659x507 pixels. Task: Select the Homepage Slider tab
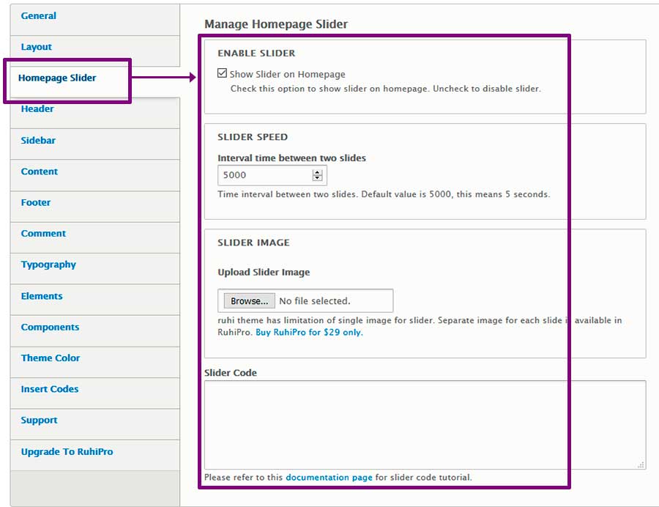click(57, 78)
